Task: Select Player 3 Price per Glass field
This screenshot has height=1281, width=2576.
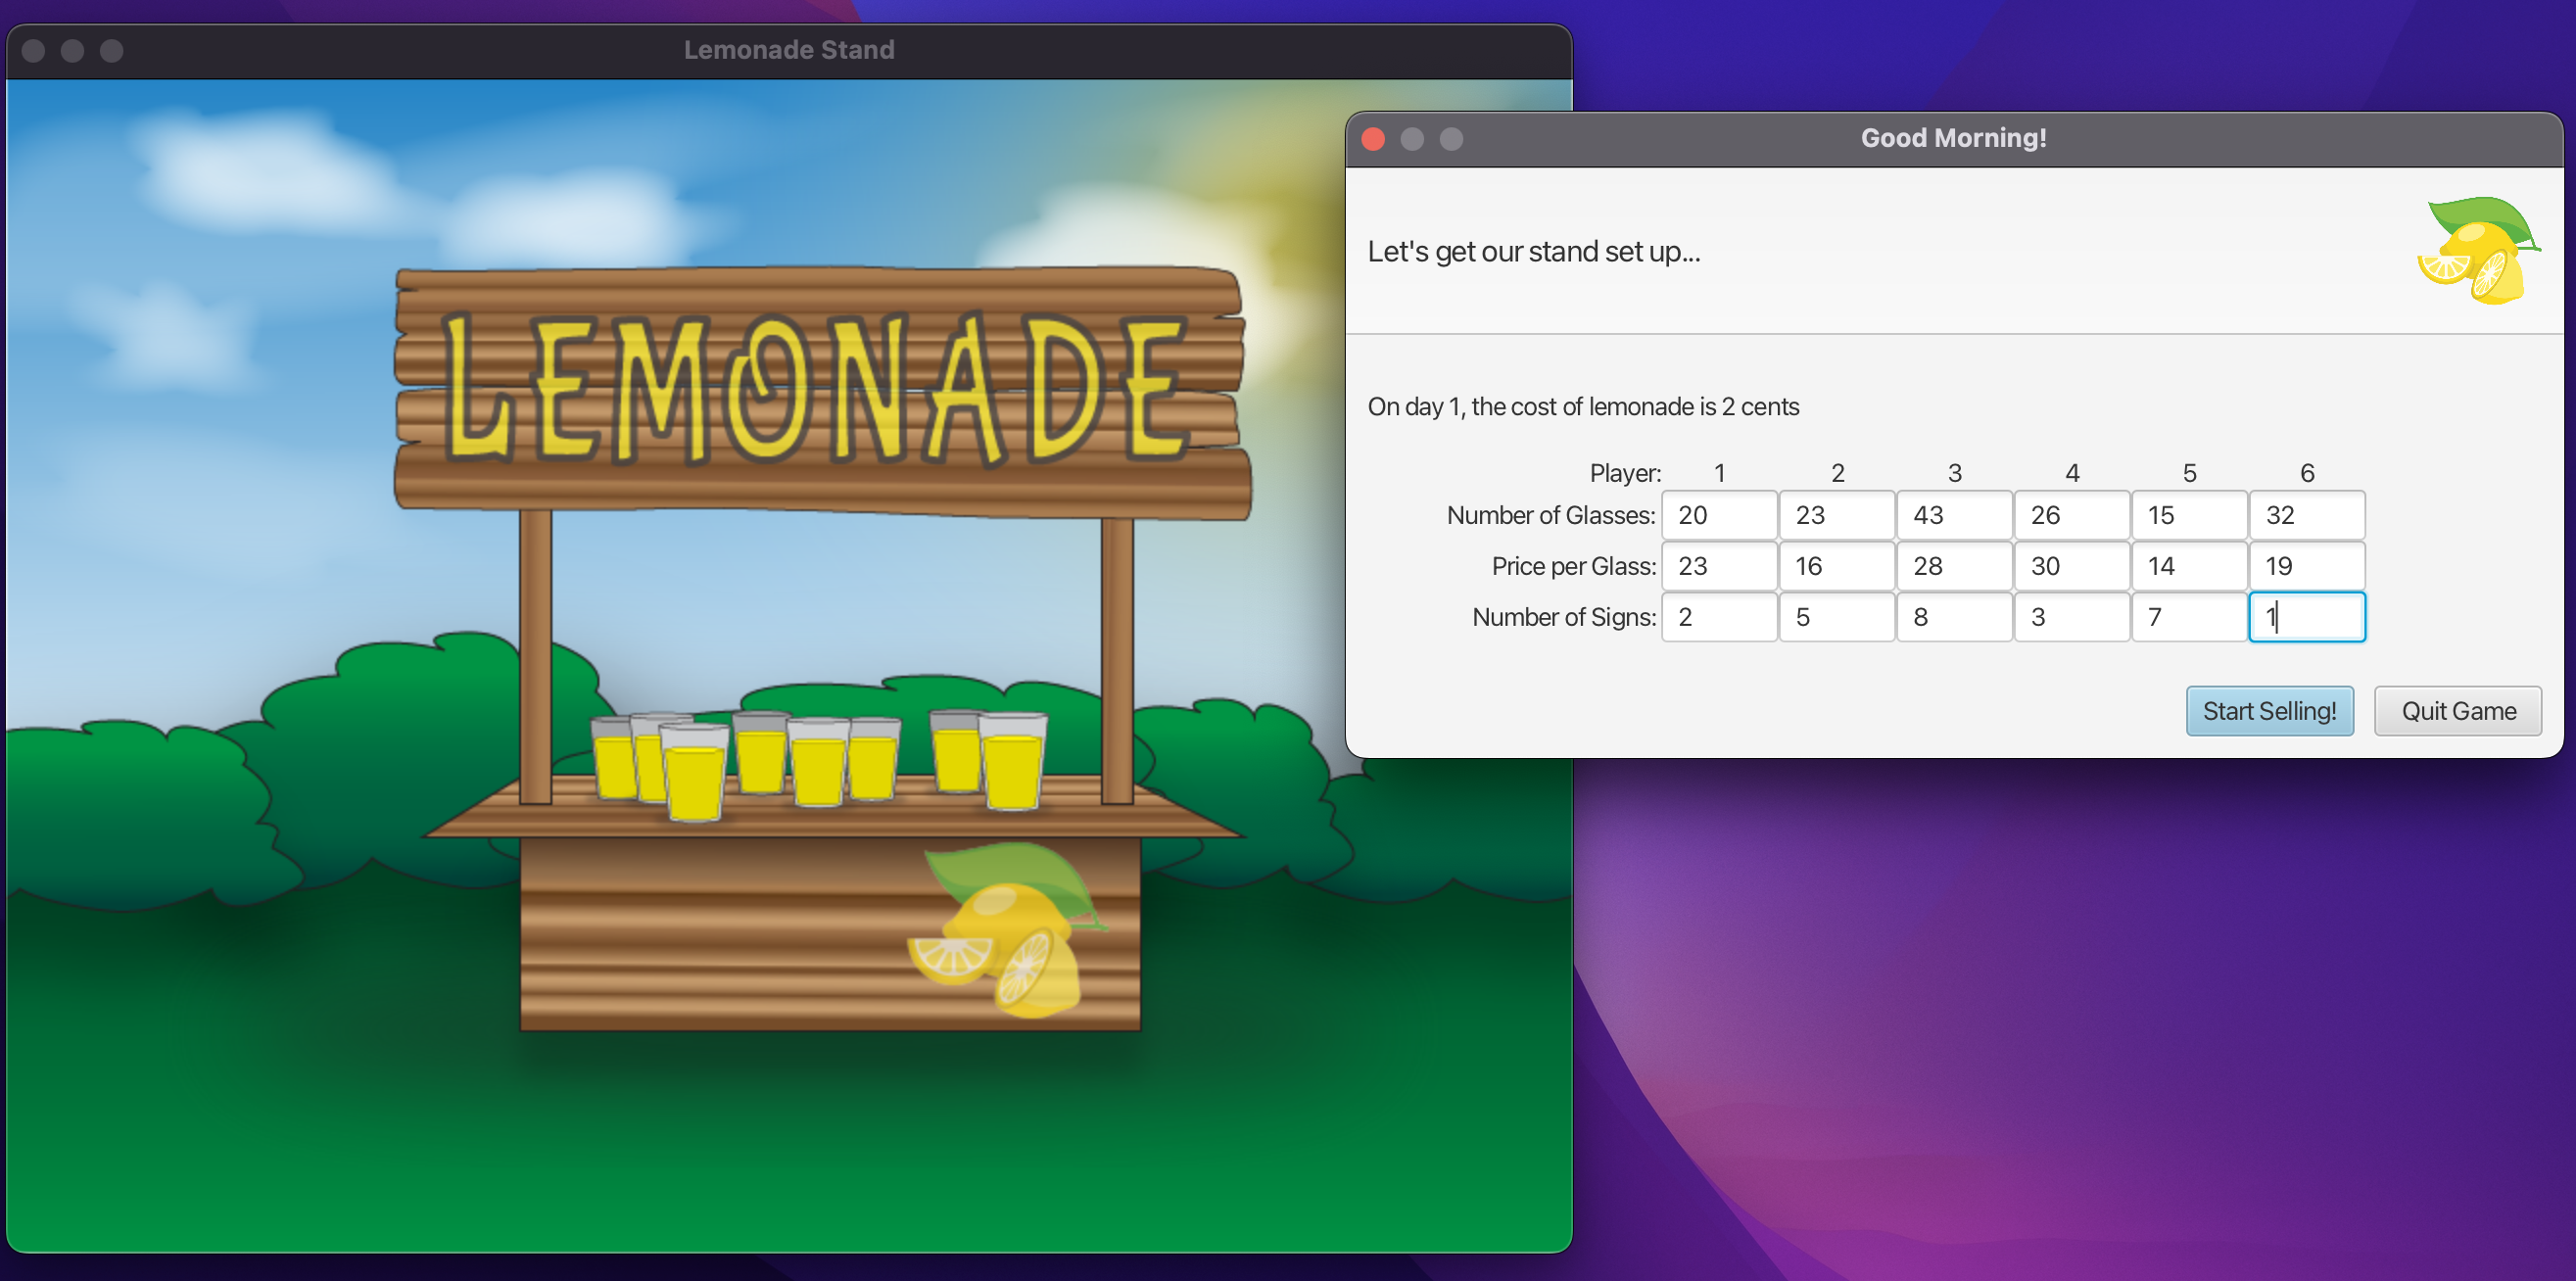Action: (x=1954, y=566)
